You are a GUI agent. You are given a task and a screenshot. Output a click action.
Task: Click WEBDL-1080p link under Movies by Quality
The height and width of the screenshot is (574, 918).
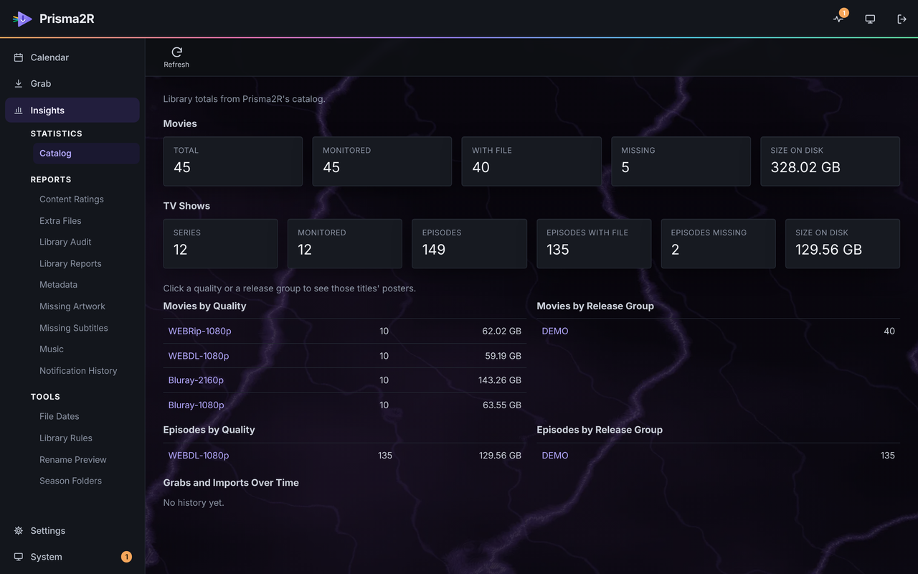[199, 356]
